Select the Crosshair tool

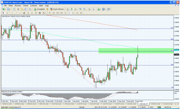tap(7, 13)
